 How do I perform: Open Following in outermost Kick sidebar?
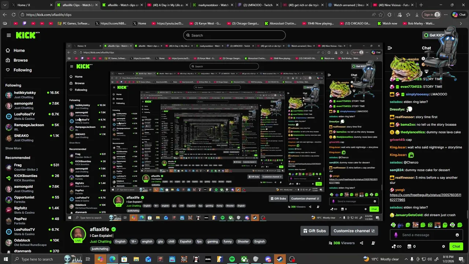pyautogui.click(x=19, y=70)
